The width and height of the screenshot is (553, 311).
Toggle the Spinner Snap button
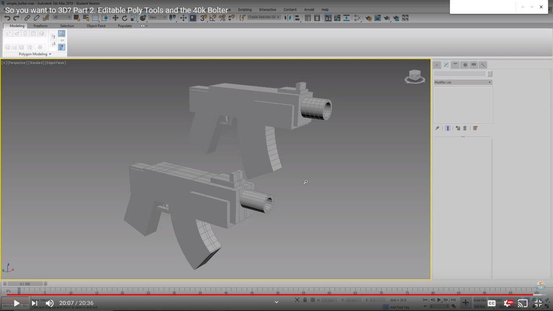(232, 18)
